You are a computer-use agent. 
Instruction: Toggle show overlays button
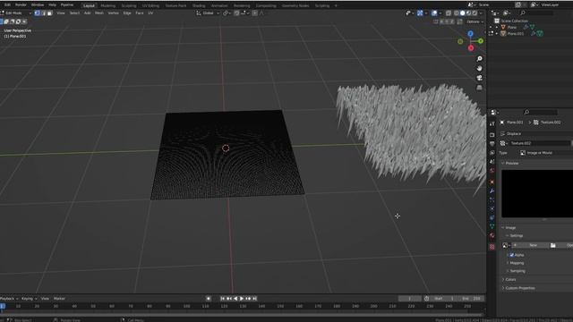(x=434, y=13)
